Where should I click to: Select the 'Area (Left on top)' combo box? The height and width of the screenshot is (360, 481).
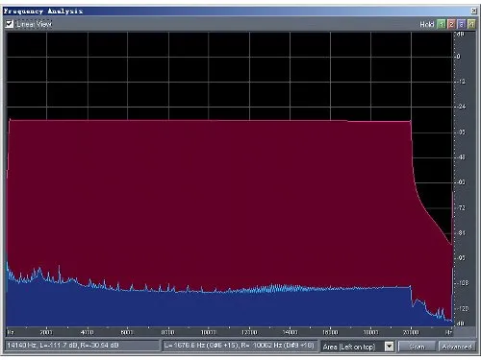357,347
